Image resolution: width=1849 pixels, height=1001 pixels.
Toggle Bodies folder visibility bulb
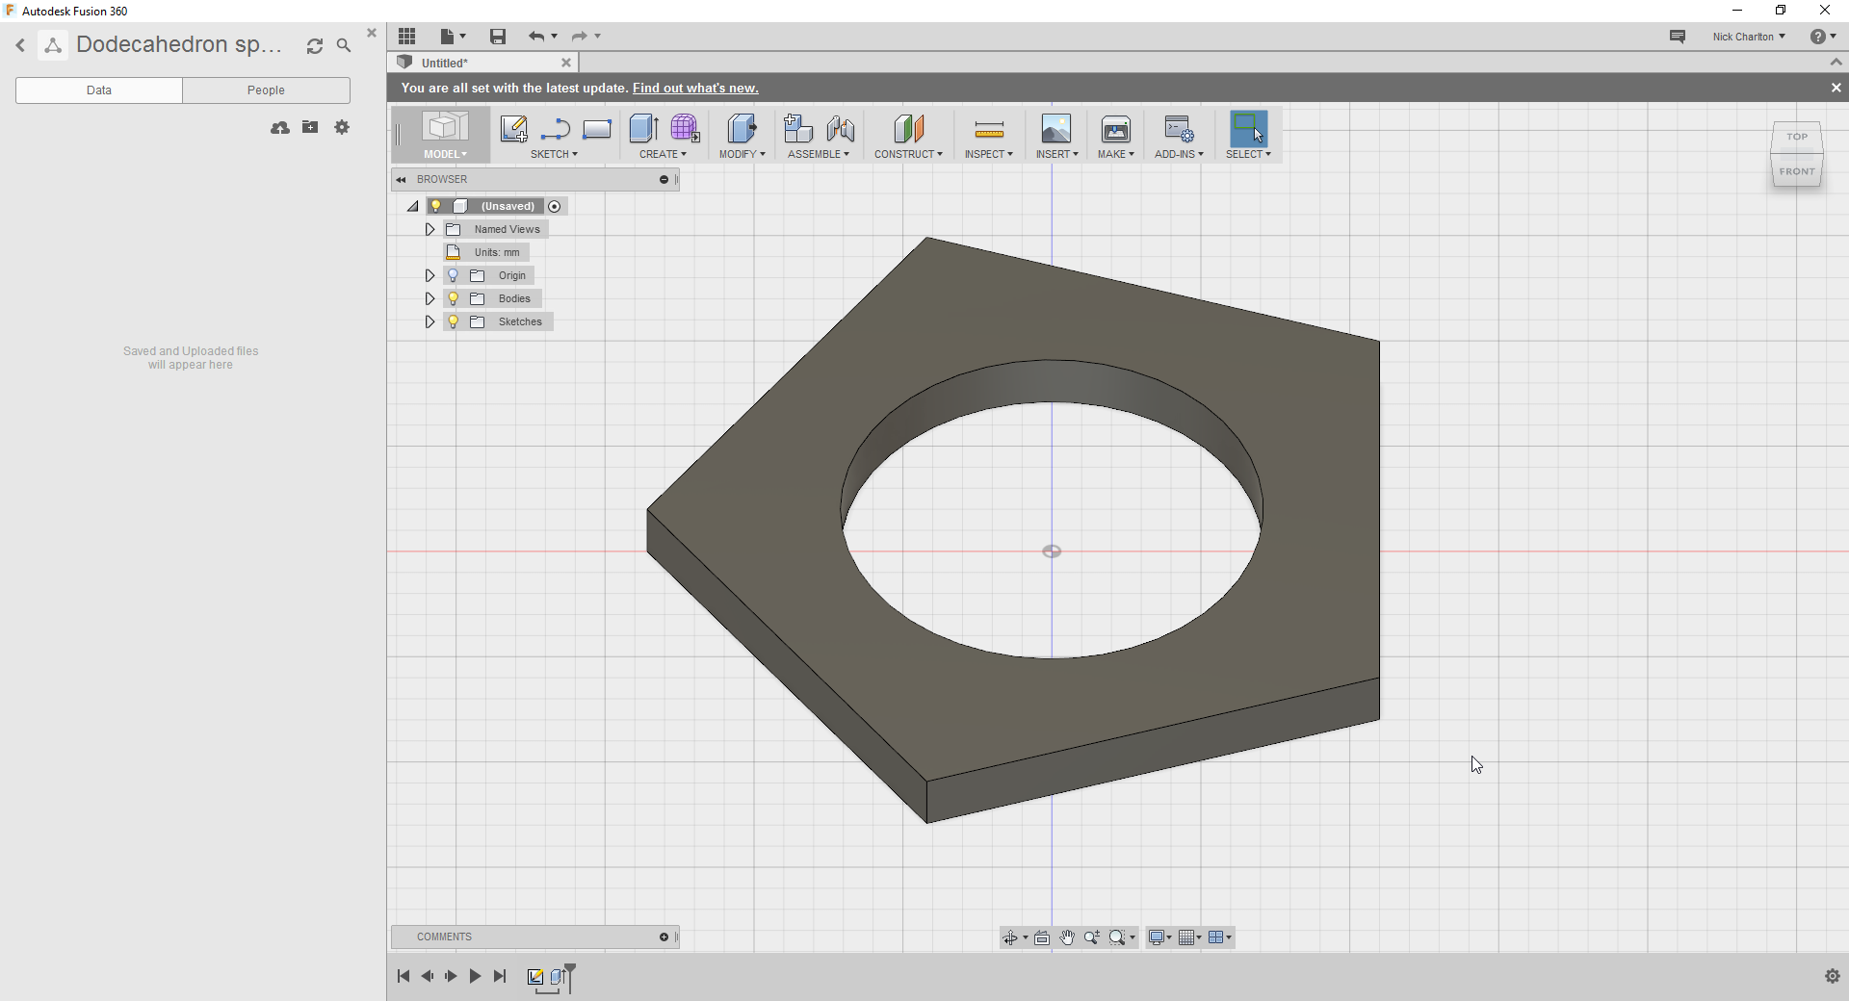point(453,298)
